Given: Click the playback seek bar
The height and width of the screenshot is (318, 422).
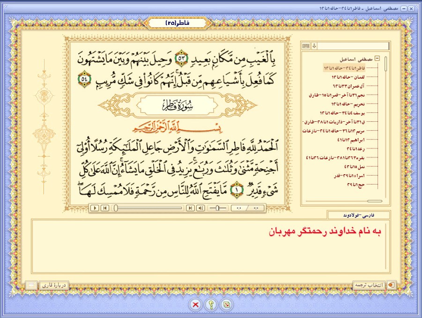Looking at the screenshot, I should pos(148,208).
